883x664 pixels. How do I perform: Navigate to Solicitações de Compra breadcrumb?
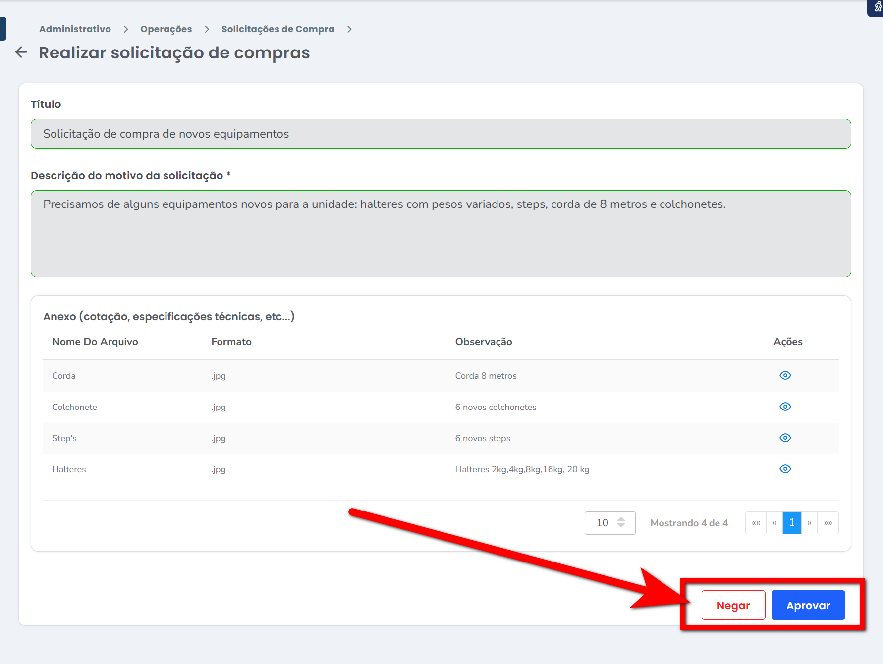click(x=277, y=29)
